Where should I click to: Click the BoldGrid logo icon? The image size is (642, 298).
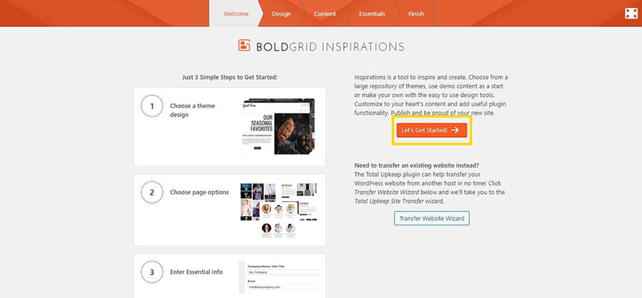244,47
